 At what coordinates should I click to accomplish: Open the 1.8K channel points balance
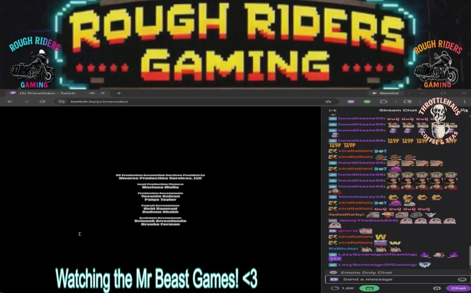point(342,288)
